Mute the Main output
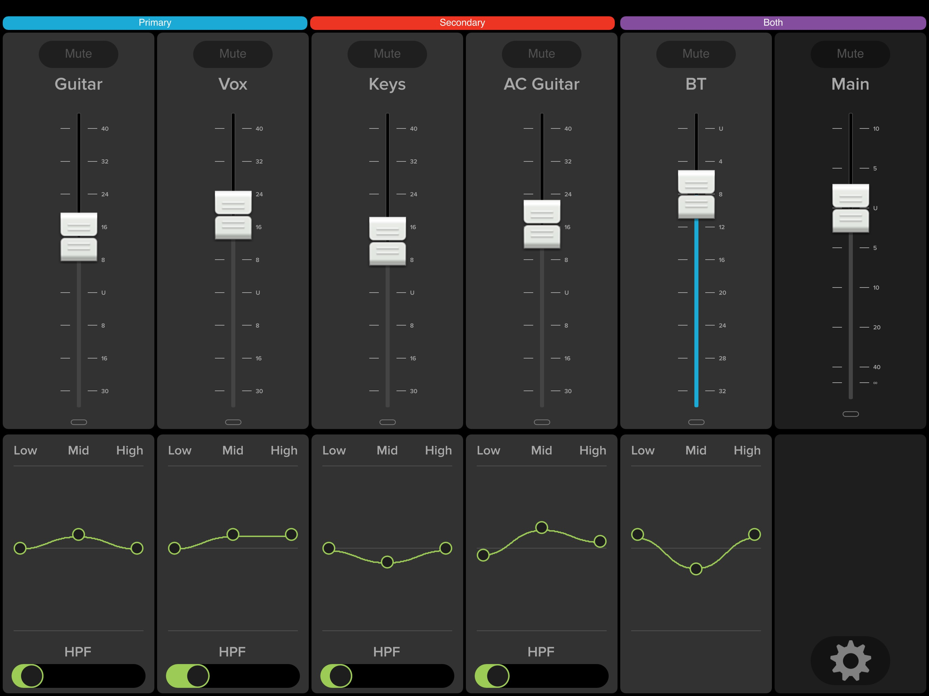The height and width of the screenshot is (696, 929). tap(850, 54)
